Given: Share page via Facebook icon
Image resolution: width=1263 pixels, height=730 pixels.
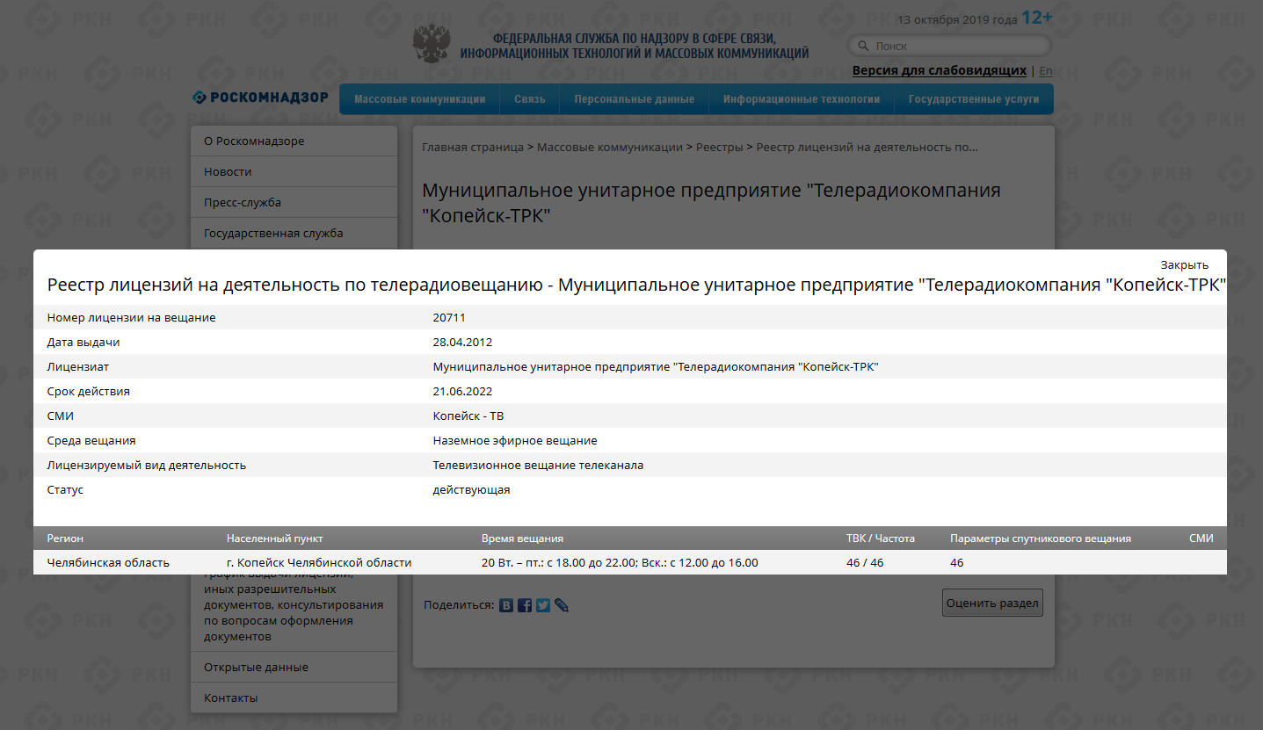Looking at the screenshot, I should pos(525,605).
